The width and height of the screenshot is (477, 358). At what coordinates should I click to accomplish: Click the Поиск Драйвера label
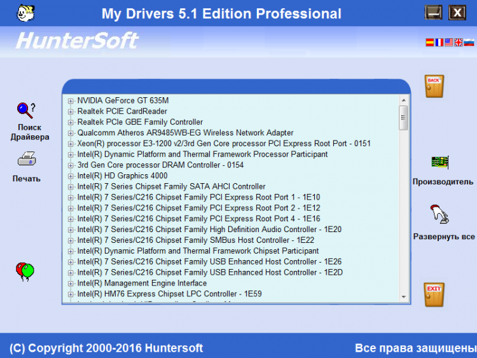pos(30,132)
